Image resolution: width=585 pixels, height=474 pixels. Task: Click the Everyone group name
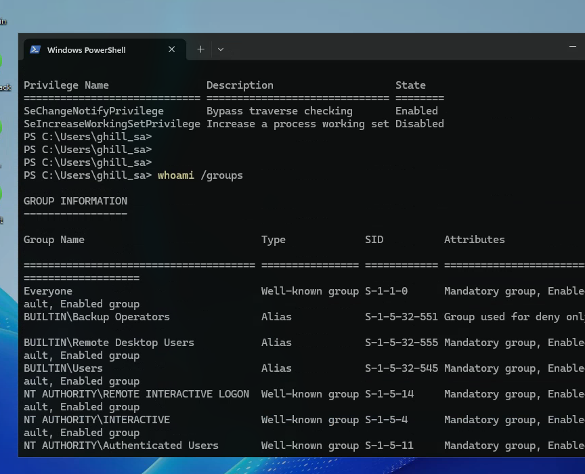click(x=48, y=291)
